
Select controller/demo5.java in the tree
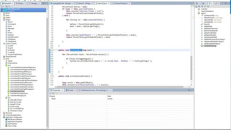pyautogui.click(x=17, y=91)
